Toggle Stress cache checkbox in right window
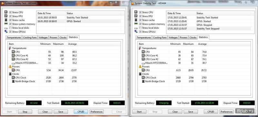 coord(140,20)
